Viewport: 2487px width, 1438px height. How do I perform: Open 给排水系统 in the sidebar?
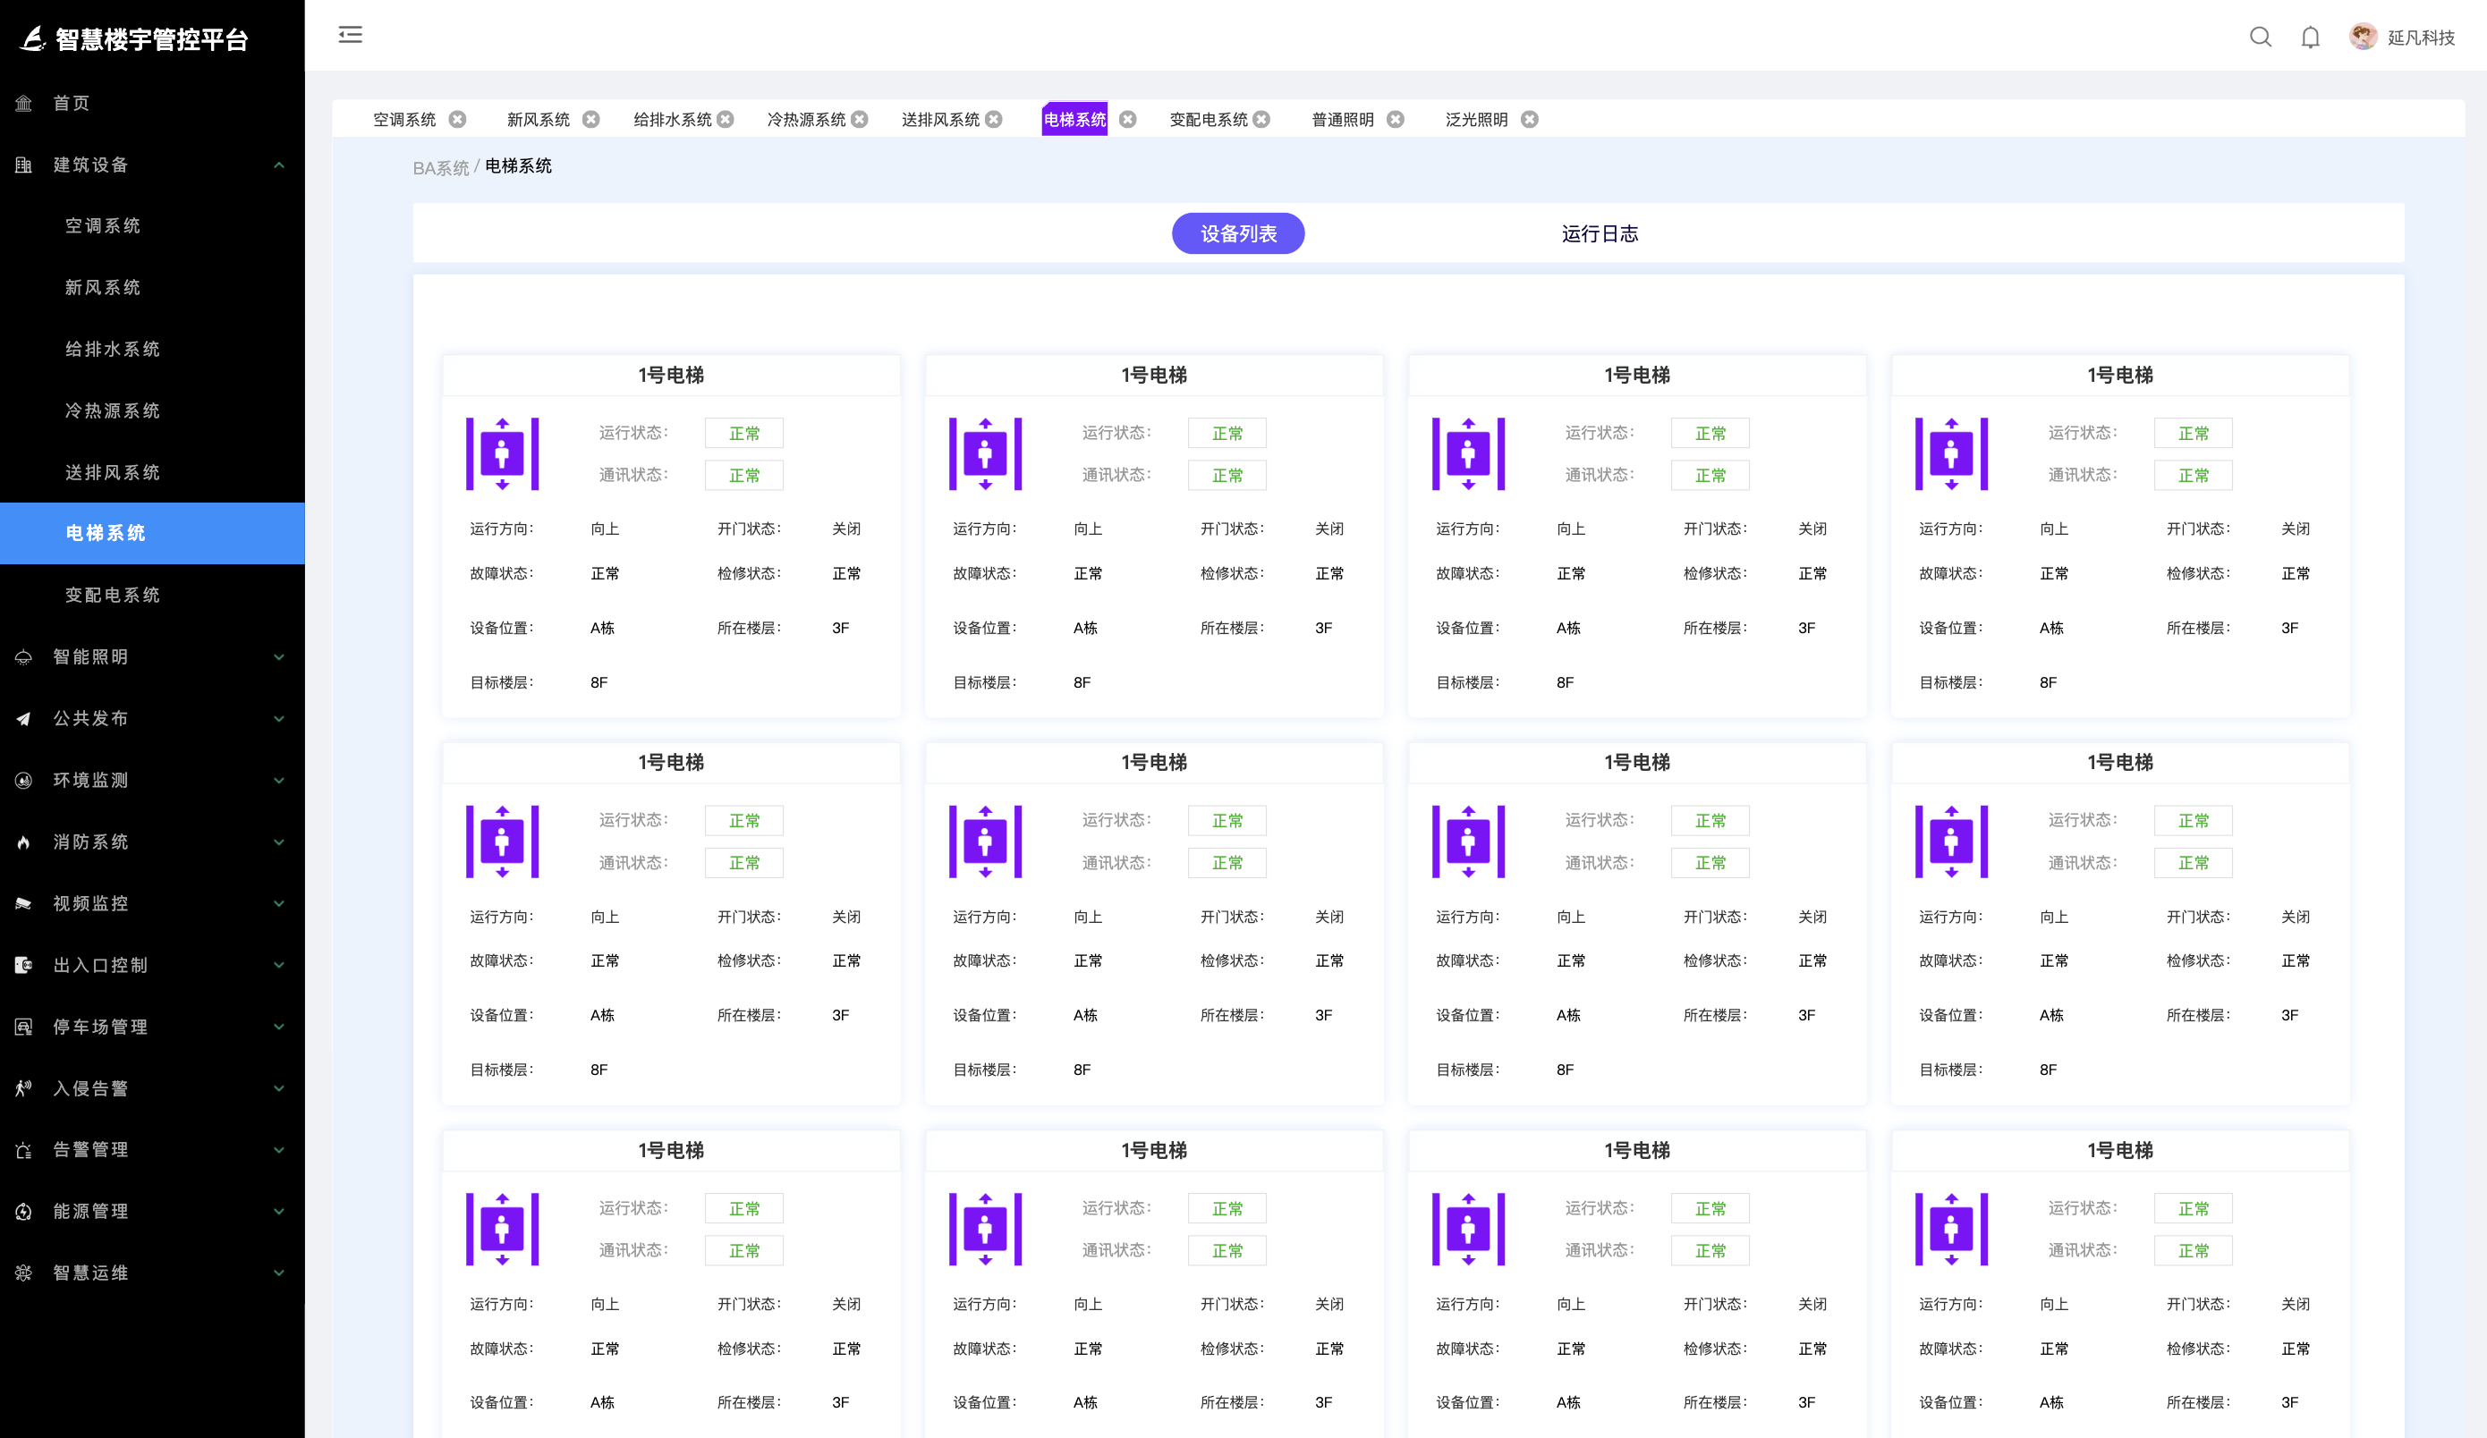click(x=113, y=349)
